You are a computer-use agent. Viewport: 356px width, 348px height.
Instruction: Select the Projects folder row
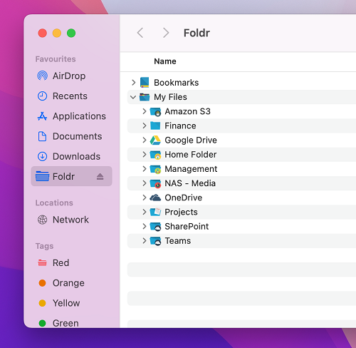241,212
